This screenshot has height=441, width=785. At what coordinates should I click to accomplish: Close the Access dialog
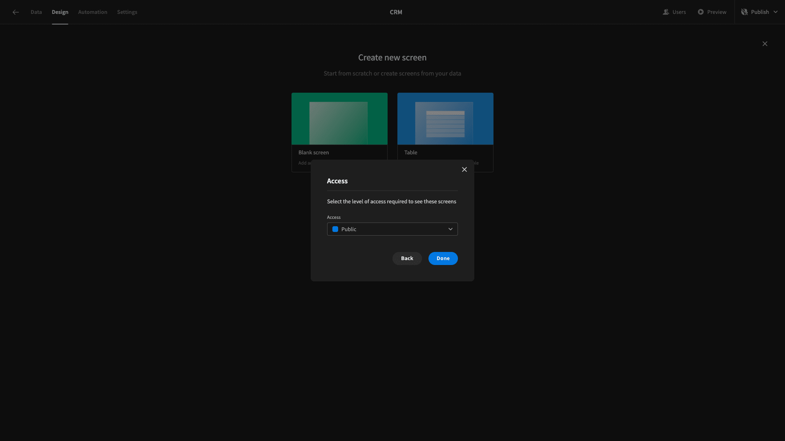(x=464, y=169)
